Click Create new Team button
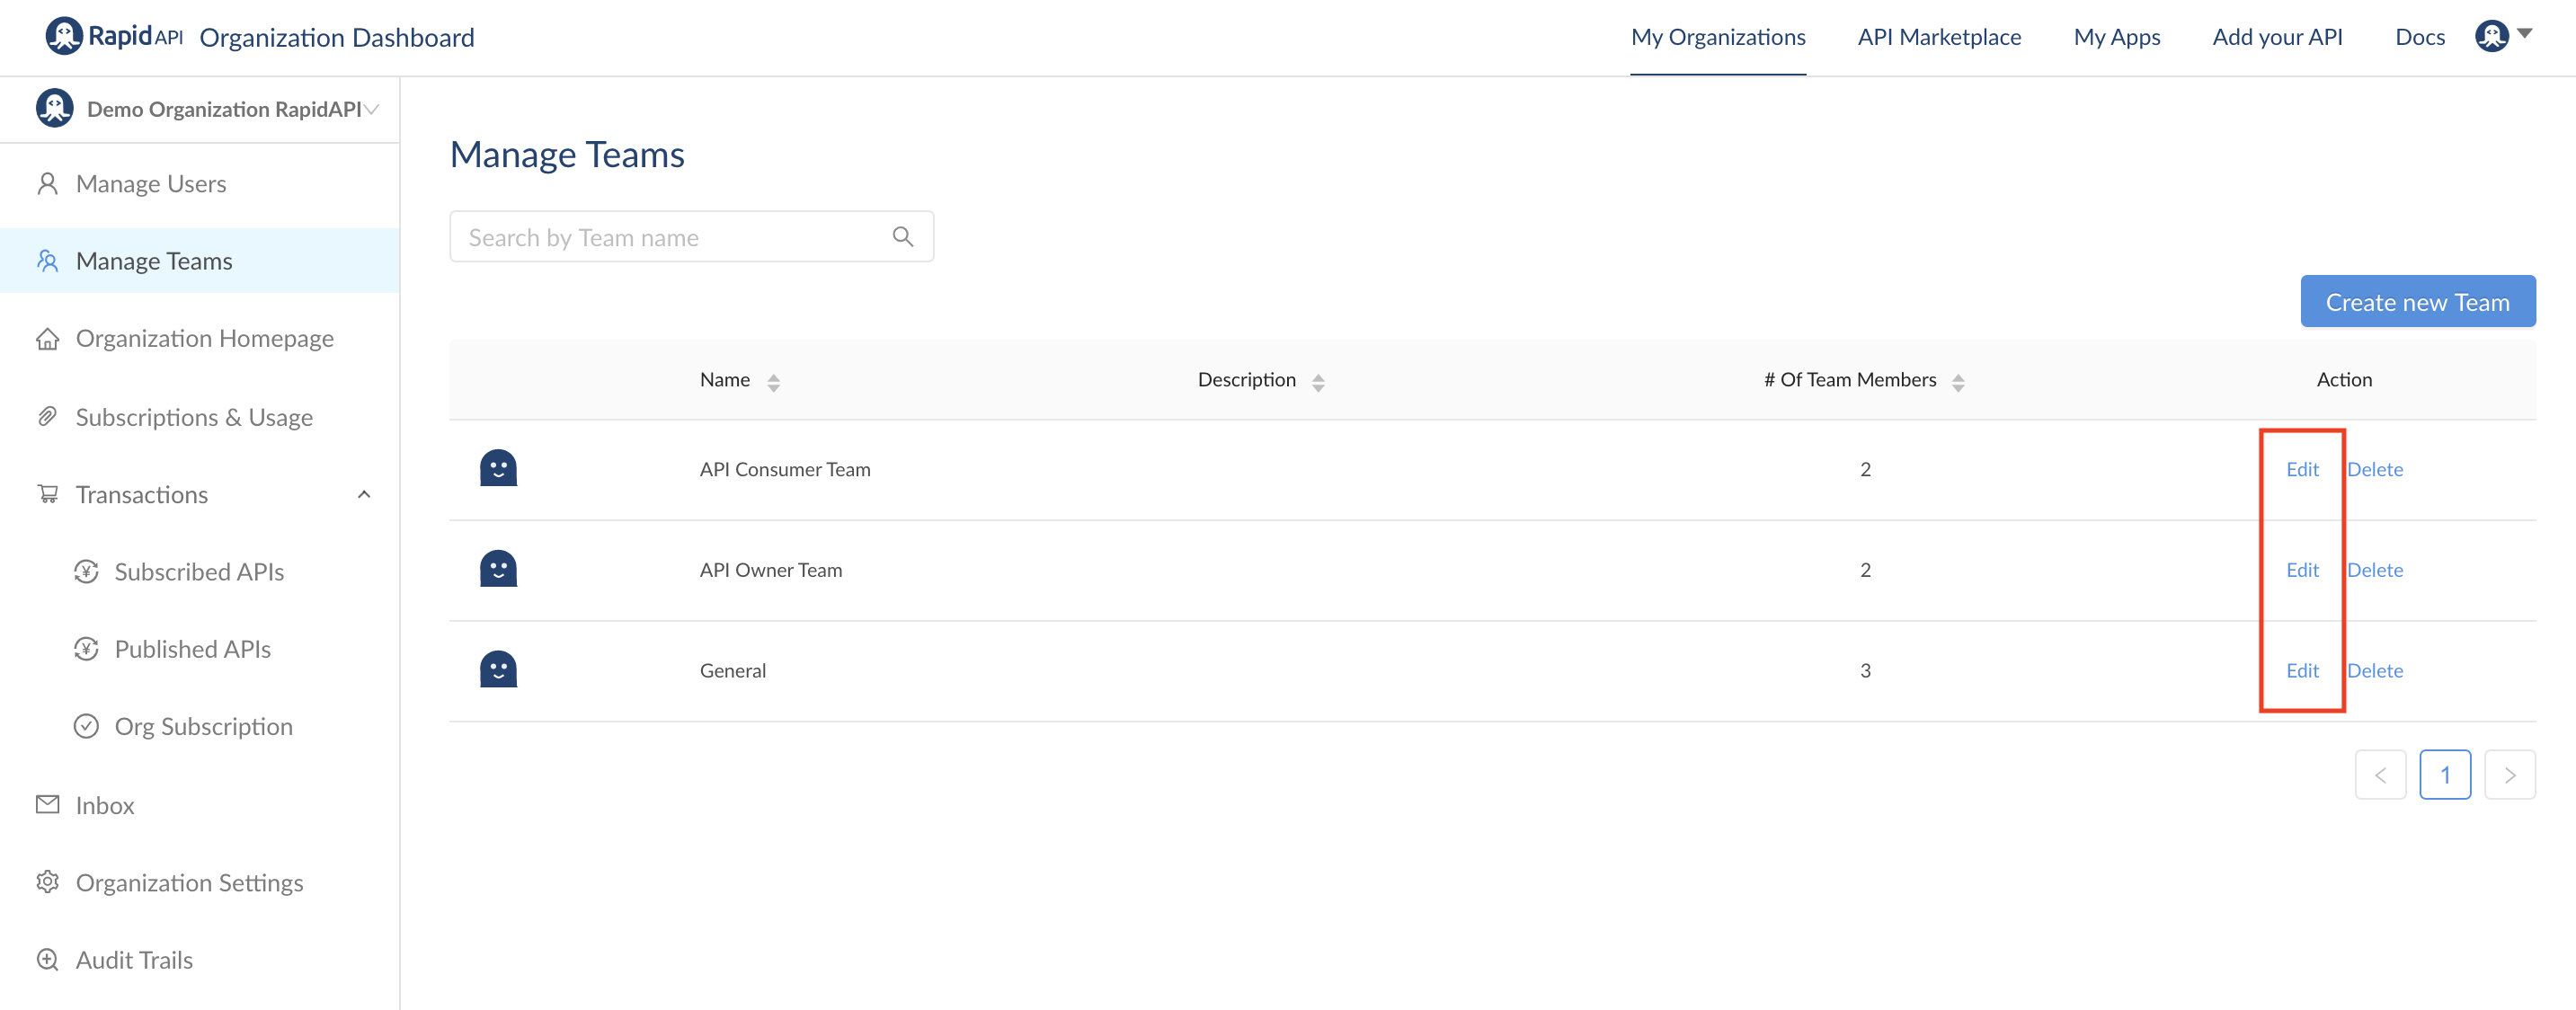Viewport: 2576px width, 1010px height. pyautogui.click(x=2416, y=301)
